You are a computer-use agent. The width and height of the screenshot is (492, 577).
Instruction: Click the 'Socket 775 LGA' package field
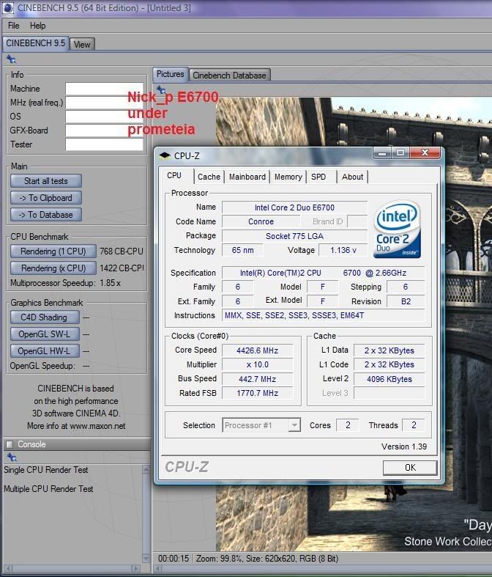click(x=294, y=236)
